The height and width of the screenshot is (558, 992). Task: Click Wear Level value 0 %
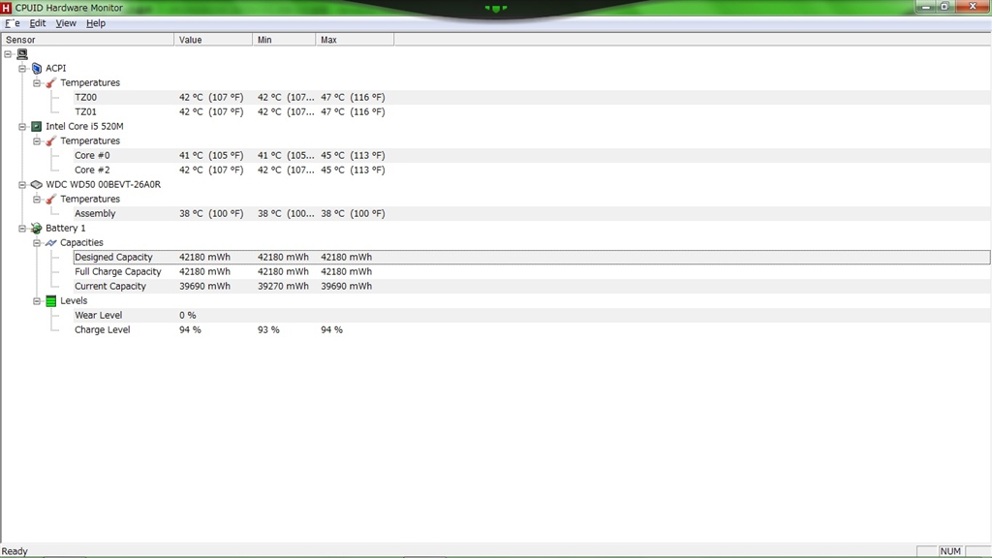pos(187,316)
